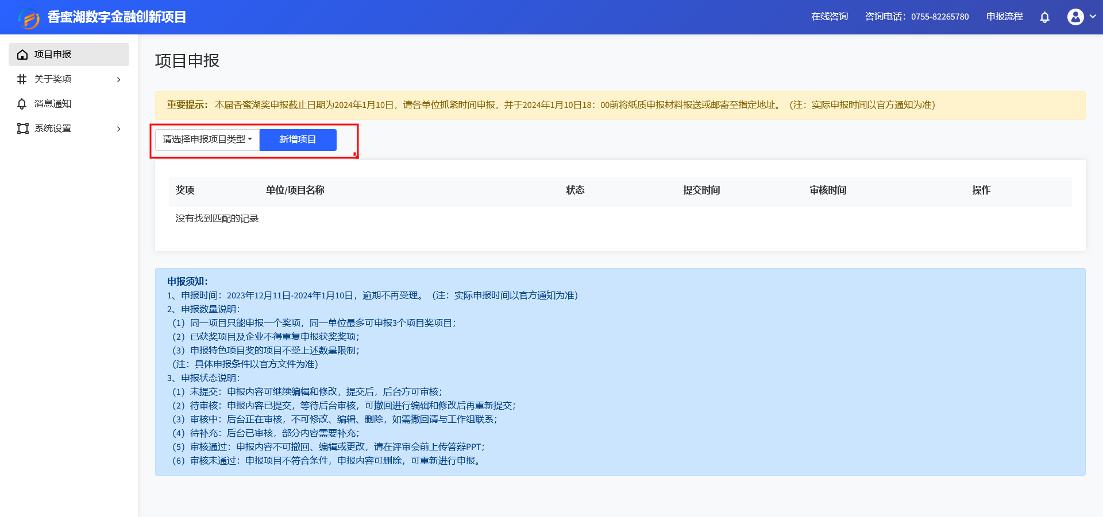1103x517 pixels.
Task: Expand the 系统设置 submenu chevron
Action: coord(119,129)
